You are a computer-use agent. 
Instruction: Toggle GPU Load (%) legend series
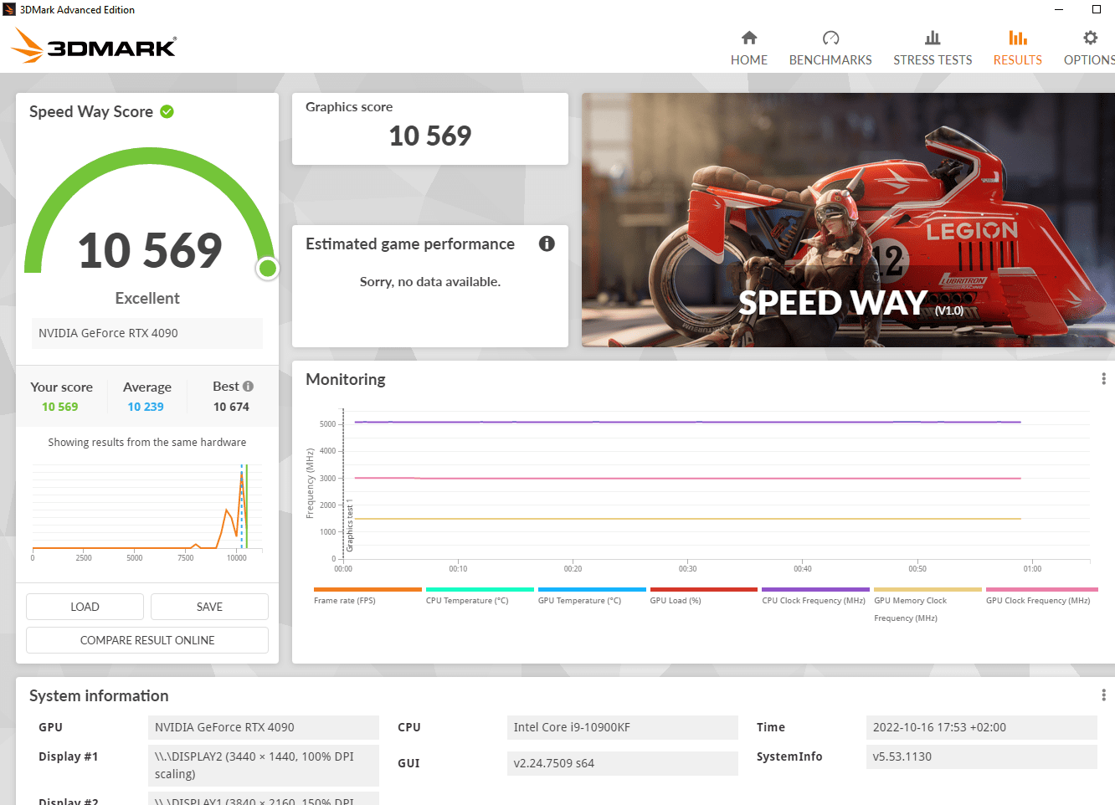pos(704,596)
